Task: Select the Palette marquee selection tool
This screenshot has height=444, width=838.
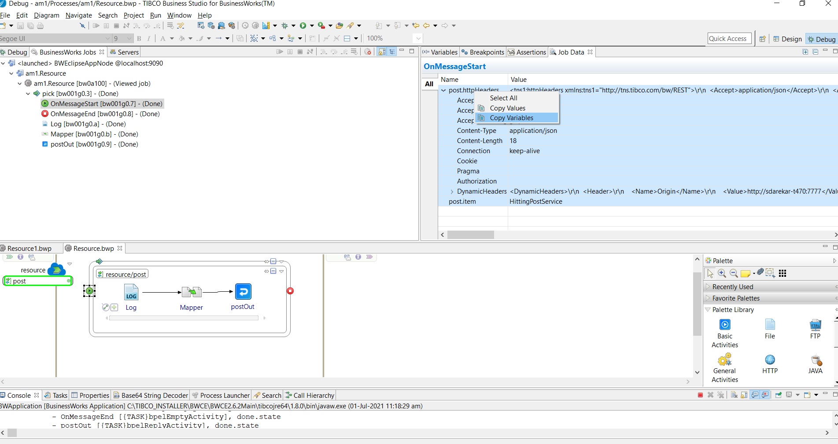Action: (x=770, y=273)
